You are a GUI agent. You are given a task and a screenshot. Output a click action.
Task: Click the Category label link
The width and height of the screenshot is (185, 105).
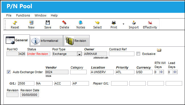click(77, 67)
